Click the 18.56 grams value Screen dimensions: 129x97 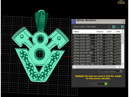[x=99, y=41]
